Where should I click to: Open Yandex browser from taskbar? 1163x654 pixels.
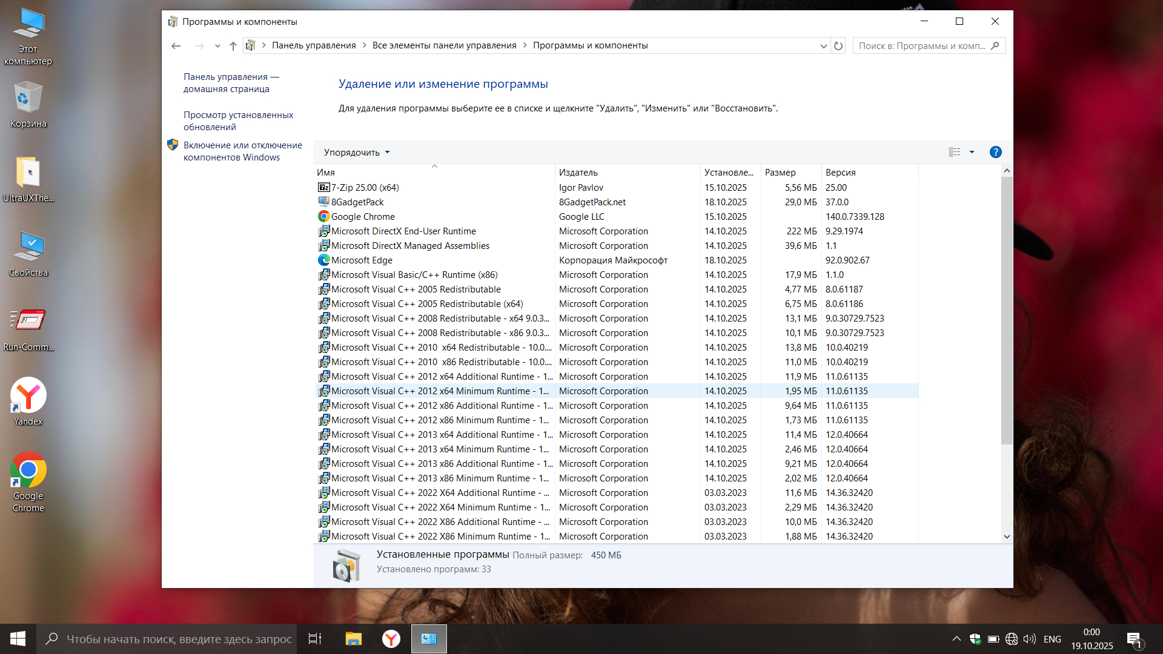pos(391,639)
